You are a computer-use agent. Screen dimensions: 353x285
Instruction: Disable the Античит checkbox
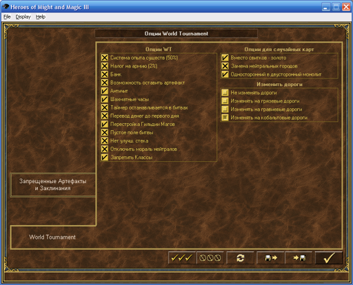pyautogui.click(x=105, y=91)
